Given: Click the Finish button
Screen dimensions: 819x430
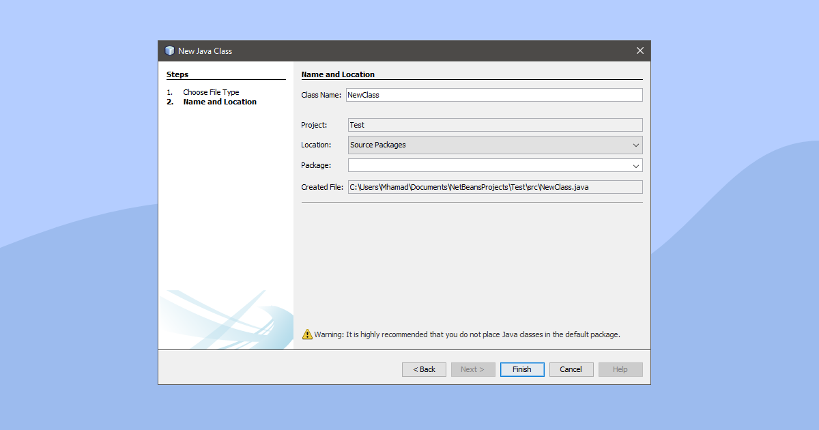Looking at the screenshot, I should point(521,369).
